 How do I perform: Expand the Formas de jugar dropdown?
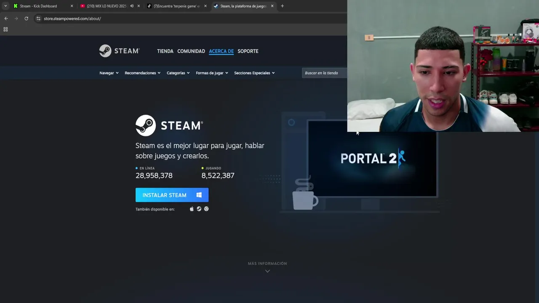click(x=212, y=73)
